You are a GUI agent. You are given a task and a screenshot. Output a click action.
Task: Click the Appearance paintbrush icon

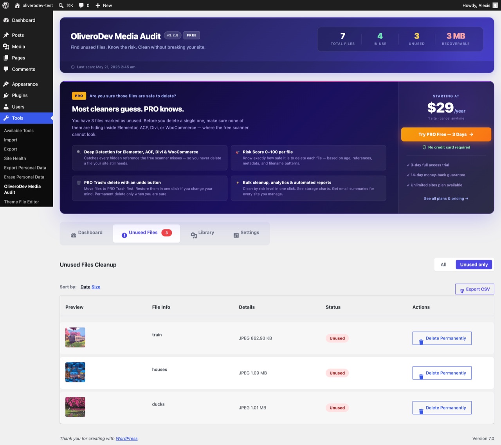(6, 84)
